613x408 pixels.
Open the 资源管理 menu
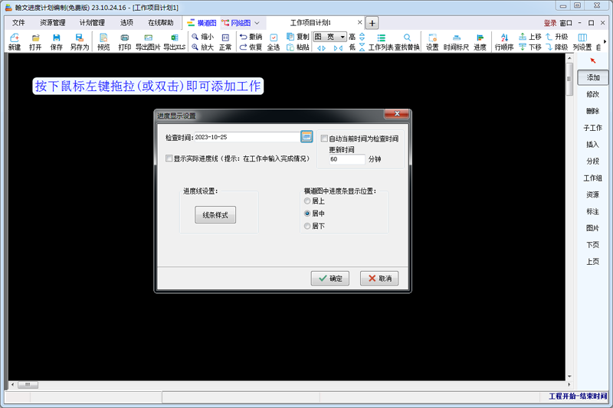[53, 23]
